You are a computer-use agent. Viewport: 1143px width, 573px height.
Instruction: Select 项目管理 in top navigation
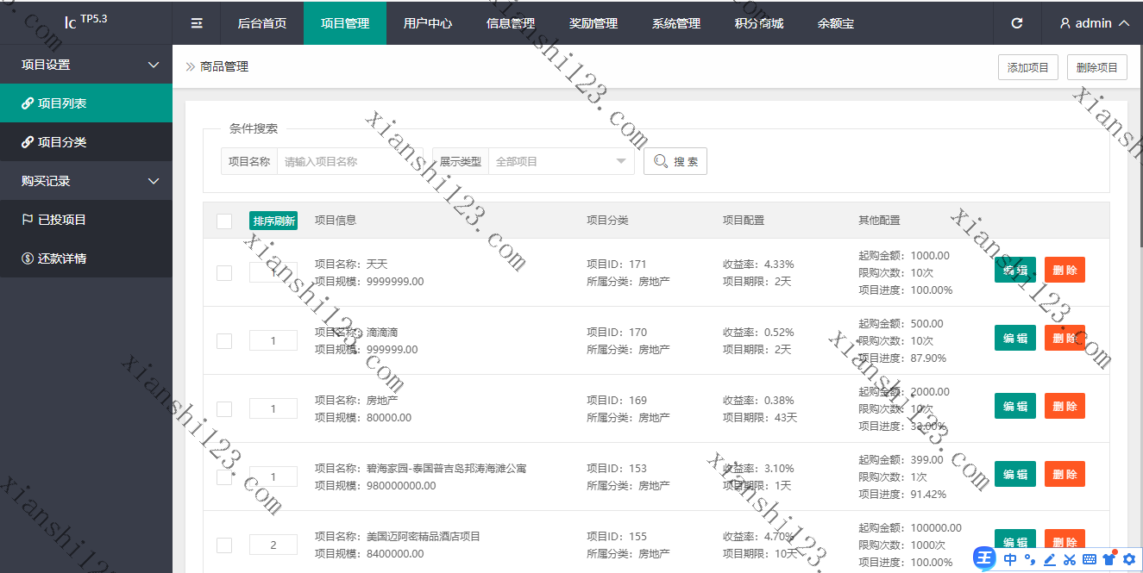(x=345, y=23)
